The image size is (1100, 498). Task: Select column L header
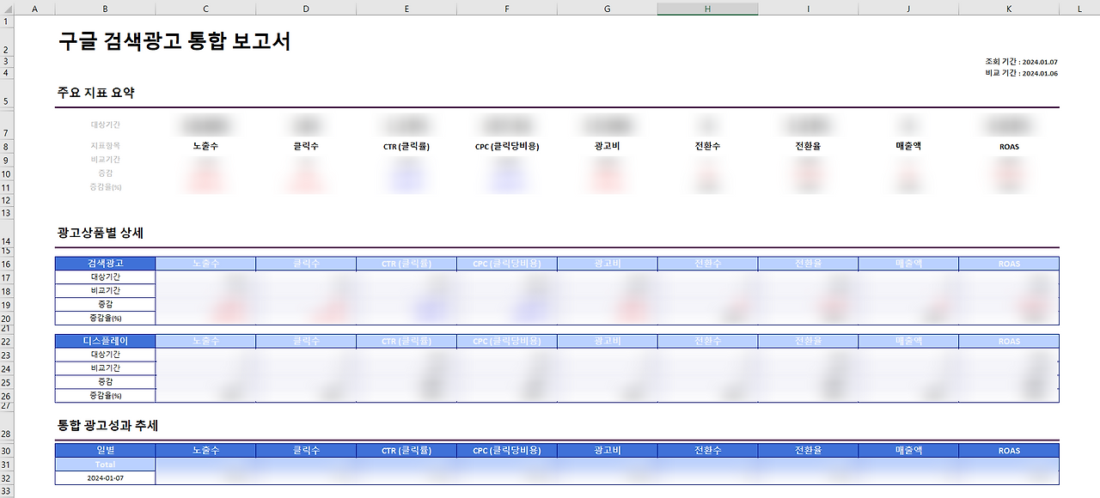[1079, 9]
